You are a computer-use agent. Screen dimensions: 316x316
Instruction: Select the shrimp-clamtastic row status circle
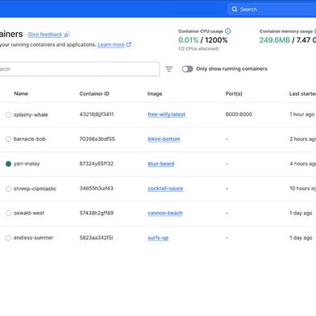[x=8, y=189]
